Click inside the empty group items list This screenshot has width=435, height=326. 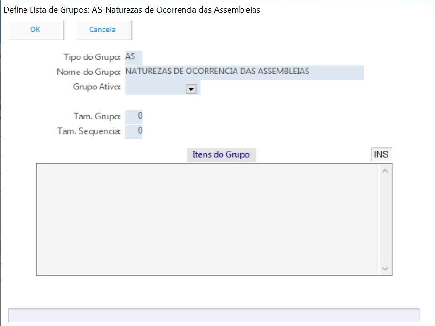coord(207,219)
